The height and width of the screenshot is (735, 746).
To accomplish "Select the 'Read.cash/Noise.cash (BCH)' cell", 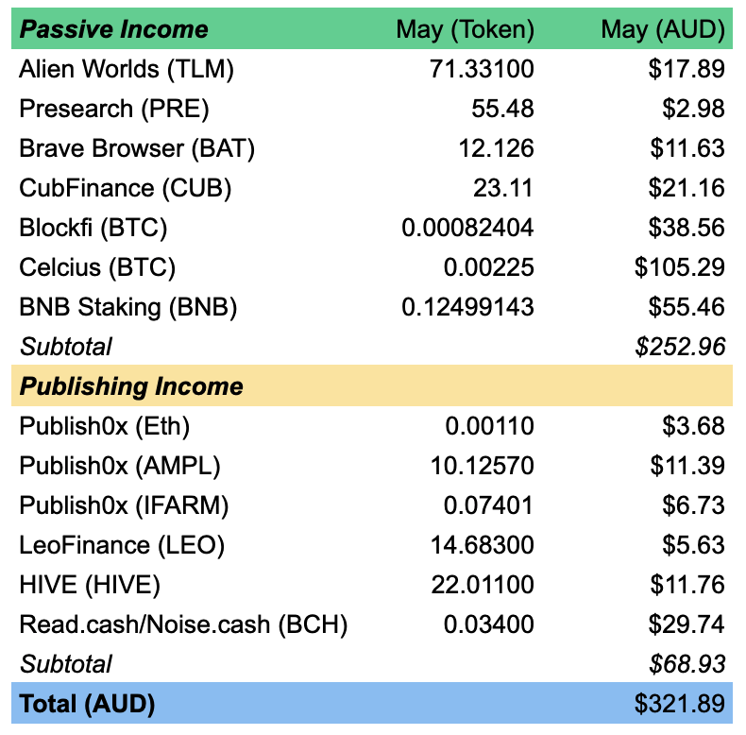I will tap(183, 624).
